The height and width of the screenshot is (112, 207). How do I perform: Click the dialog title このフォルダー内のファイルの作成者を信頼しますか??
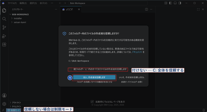tap(94, 33)
